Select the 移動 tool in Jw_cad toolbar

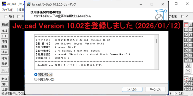[x=5, y=64]
